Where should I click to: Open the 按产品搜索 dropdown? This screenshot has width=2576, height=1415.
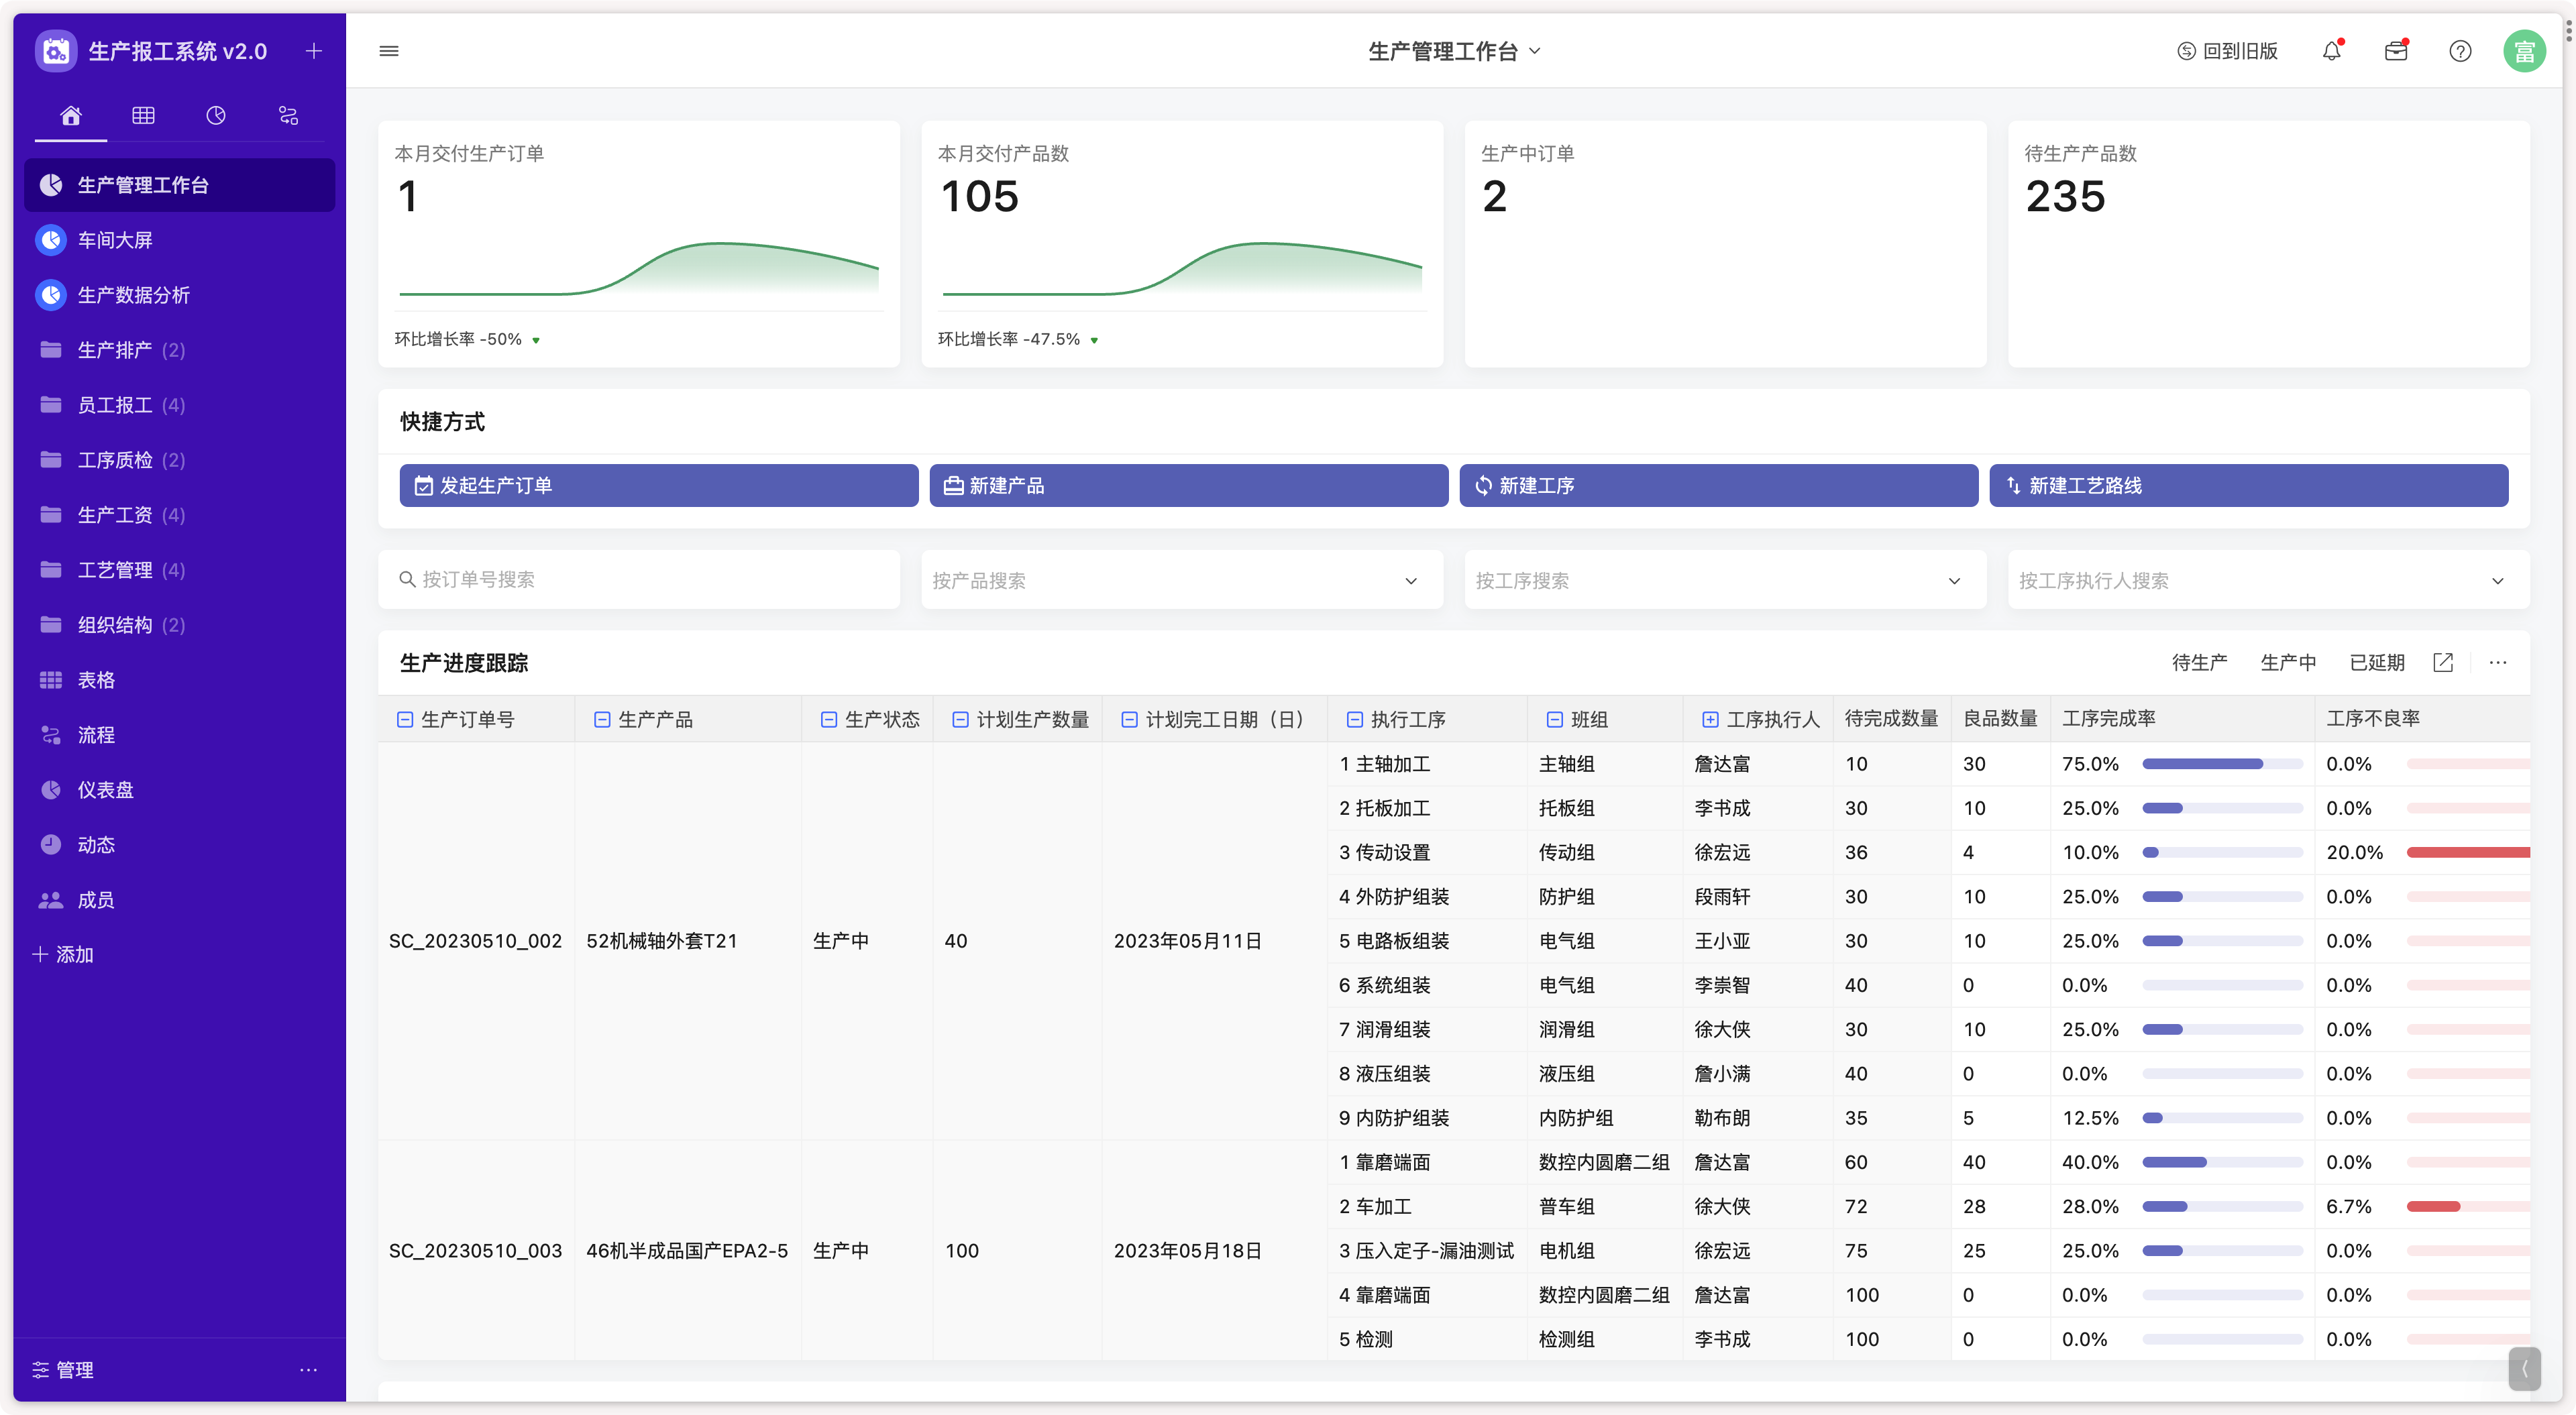point(1182,580)
